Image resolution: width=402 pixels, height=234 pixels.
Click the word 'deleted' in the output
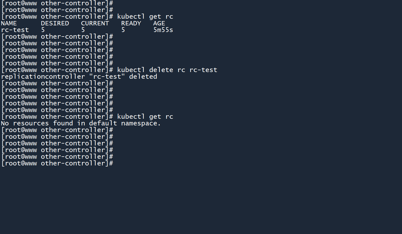pyautogui.click(x=143, y=77)
